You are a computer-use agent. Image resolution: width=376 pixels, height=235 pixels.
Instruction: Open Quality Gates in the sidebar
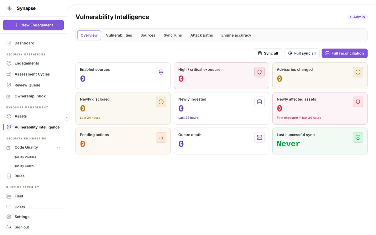(x=23, y=166)
